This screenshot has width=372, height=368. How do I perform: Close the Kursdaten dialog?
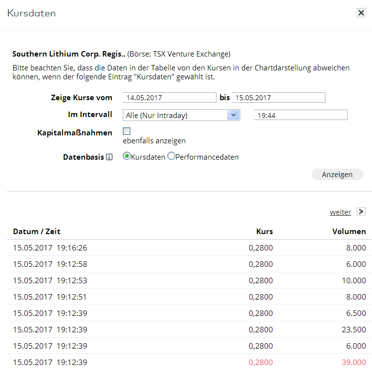pyautogui.click(x=361, y=13)
